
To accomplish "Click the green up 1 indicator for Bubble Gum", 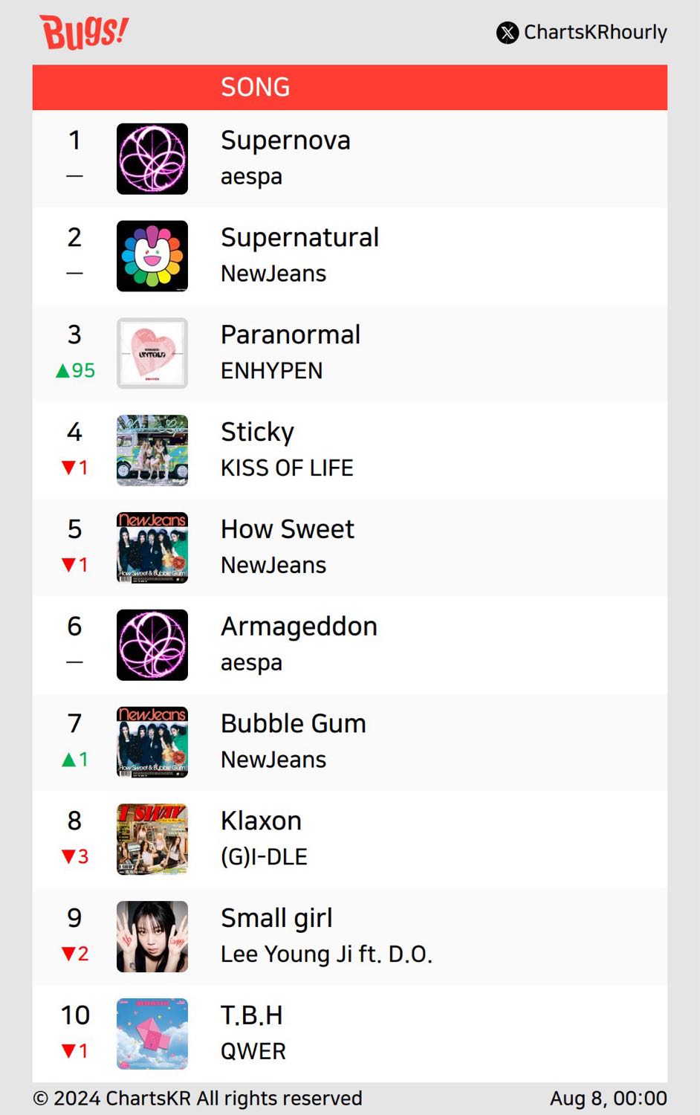I will click(x=75, y=759).
